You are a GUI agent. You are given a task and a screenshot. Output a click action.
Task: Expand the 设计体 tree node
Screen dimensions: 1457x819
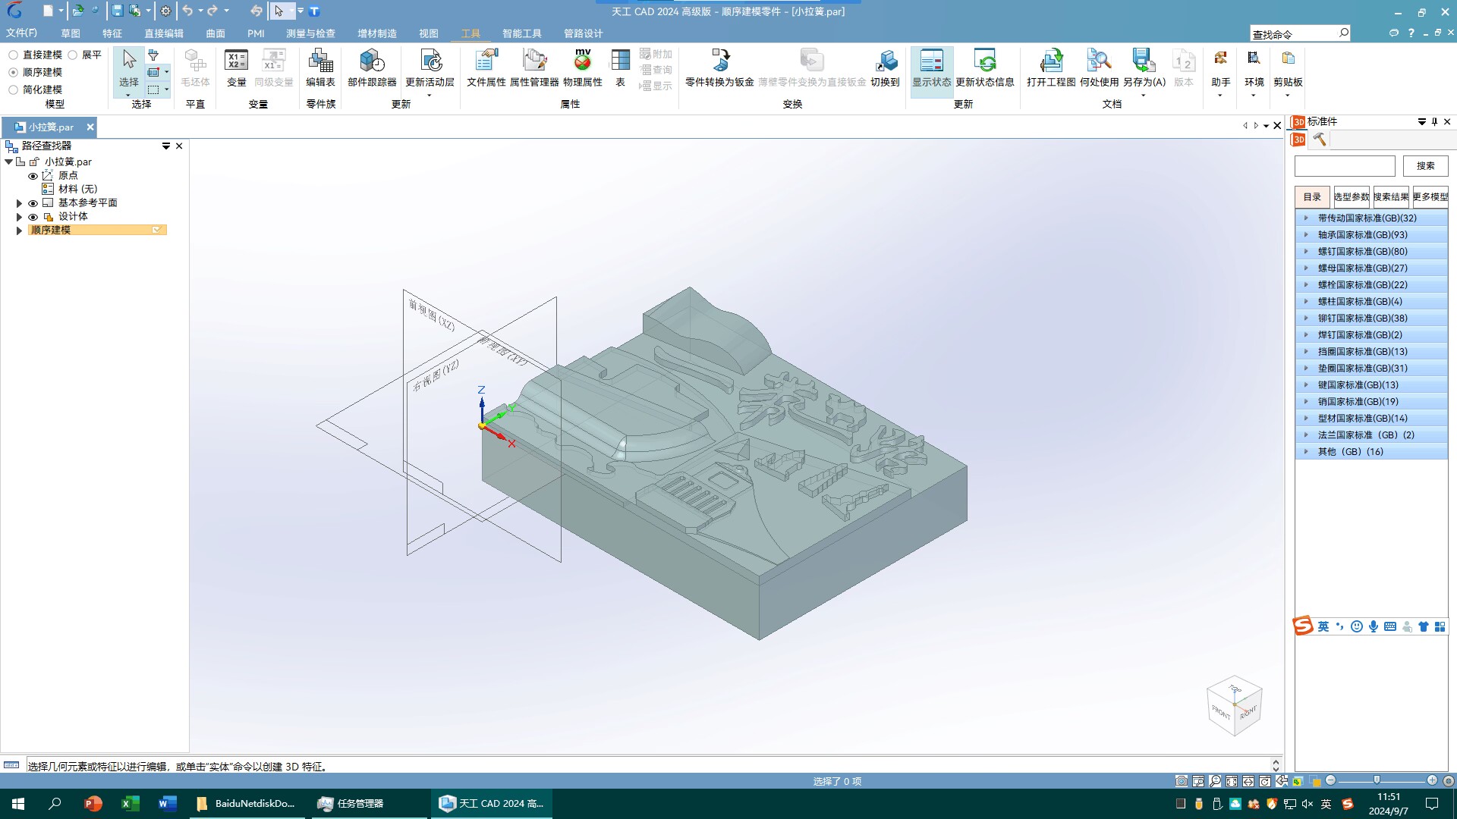(20, 217)
